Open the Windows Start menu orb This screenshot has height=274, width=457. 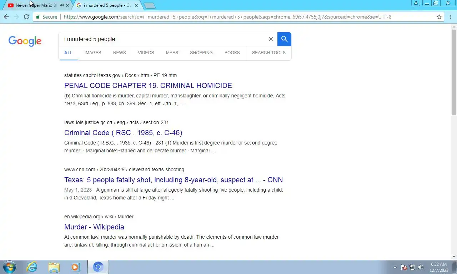point(10,267)
